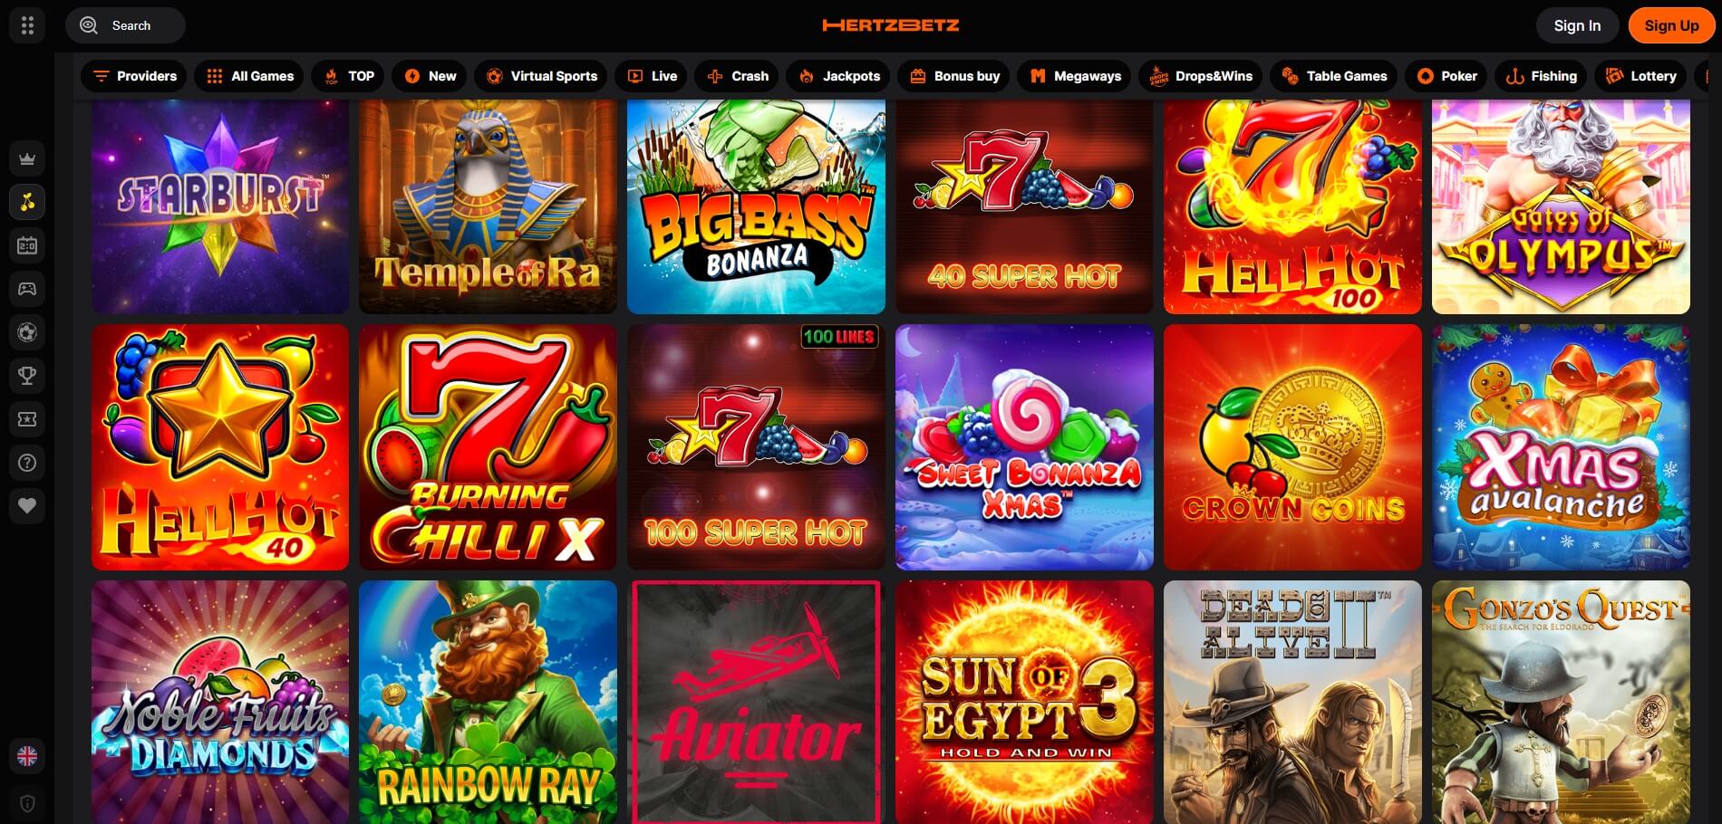Screen dimensions: 1722x824
Task: Open the Sweet Bonanza Xmas game
Action: [1024, 447]
